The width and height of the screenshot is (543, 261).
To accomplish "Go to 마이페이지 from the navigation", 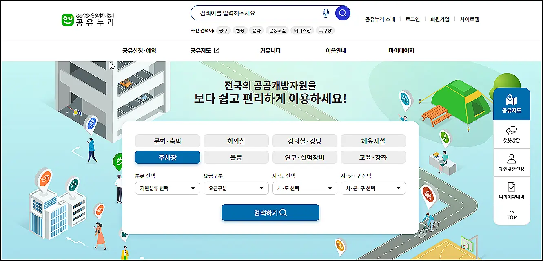I will point(401,50).
